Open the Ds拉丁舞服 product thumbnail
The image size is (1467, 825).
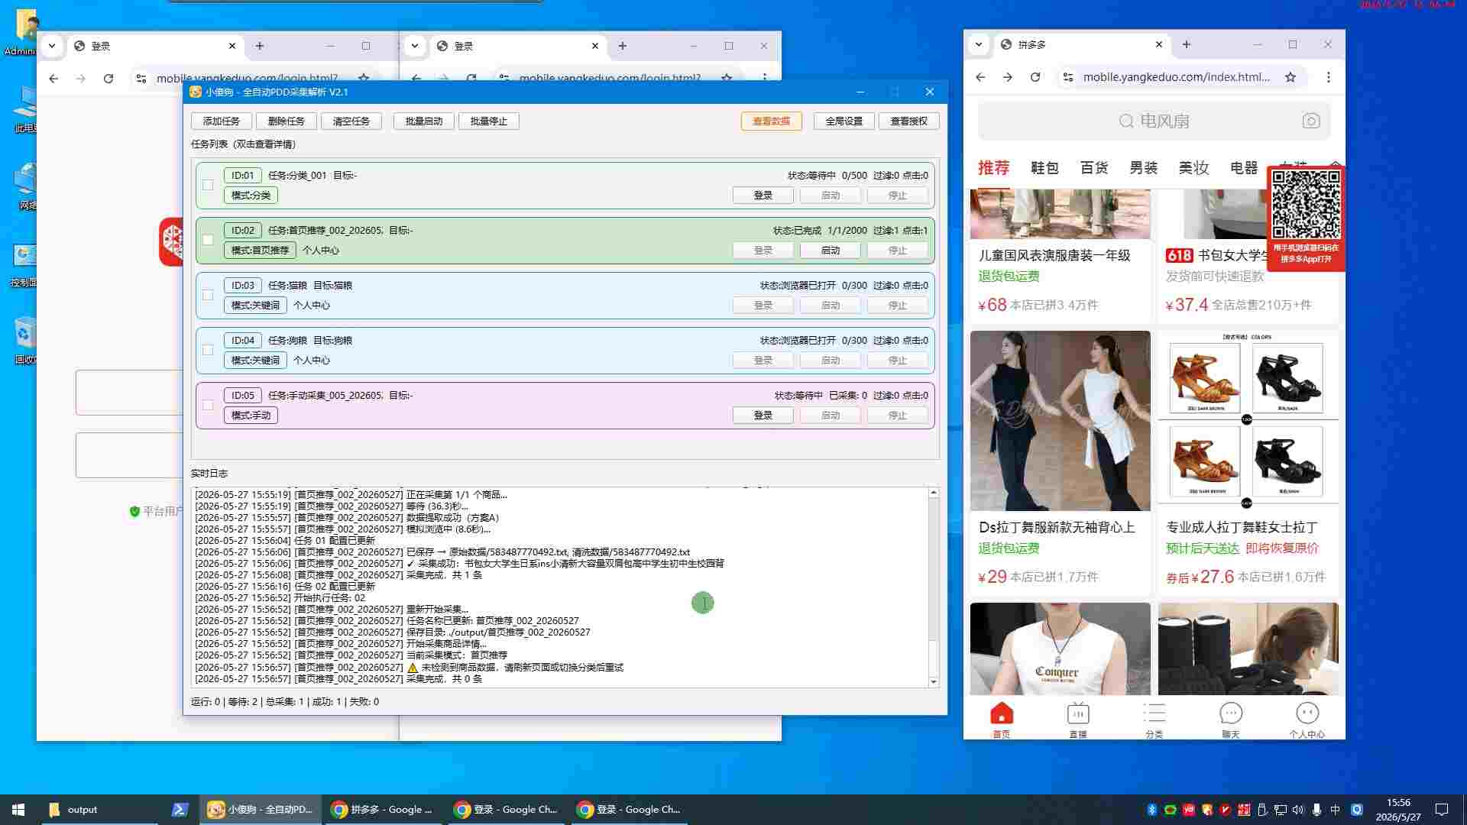click(x=1061, y=421)
